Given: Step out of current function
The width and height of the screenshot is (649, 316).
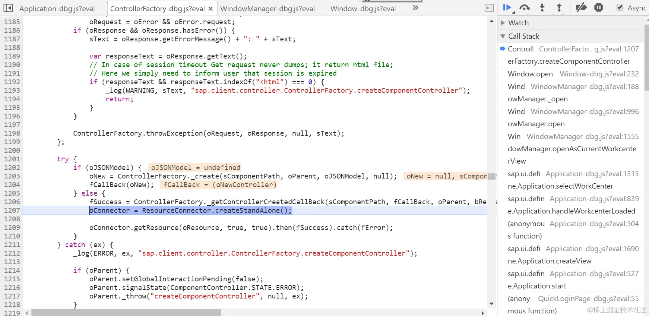Looking at the screenshot, I should coord(559,7).
